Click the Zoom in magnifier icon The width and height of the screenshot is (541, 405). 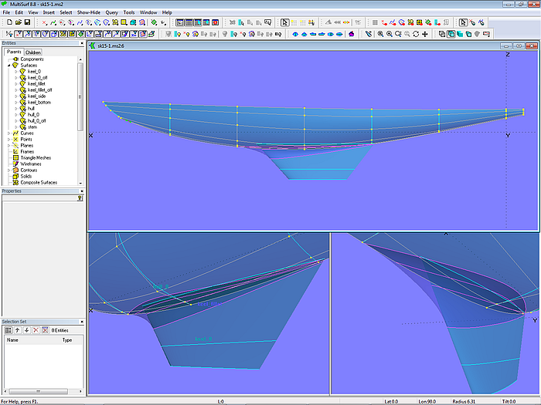388,34
